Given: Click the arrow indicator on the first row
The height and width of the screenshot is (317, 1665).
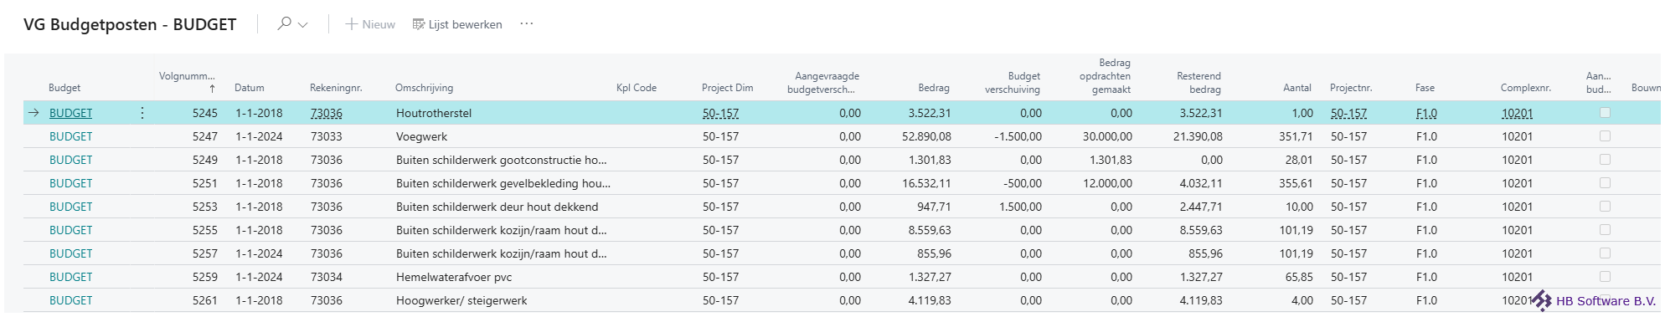Looking at the screenshot, I should (x=34, y=113).
